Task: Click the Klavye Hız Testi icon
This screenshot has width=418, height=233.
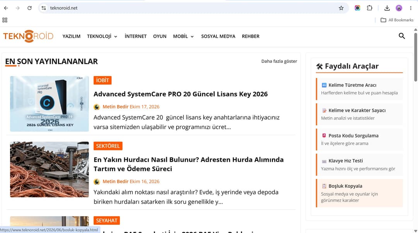Action: 324,161
